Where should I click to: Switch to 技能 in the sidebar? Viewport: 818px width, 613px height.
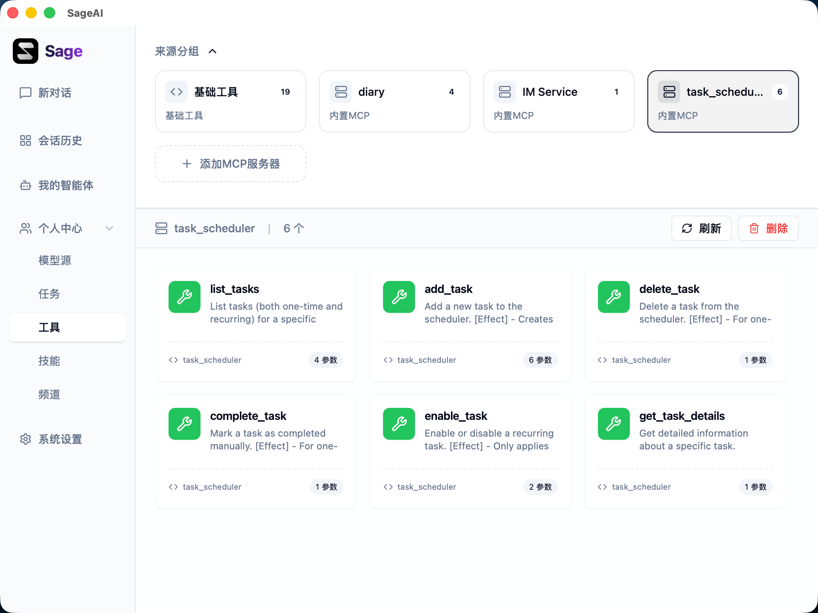[49, 361]
